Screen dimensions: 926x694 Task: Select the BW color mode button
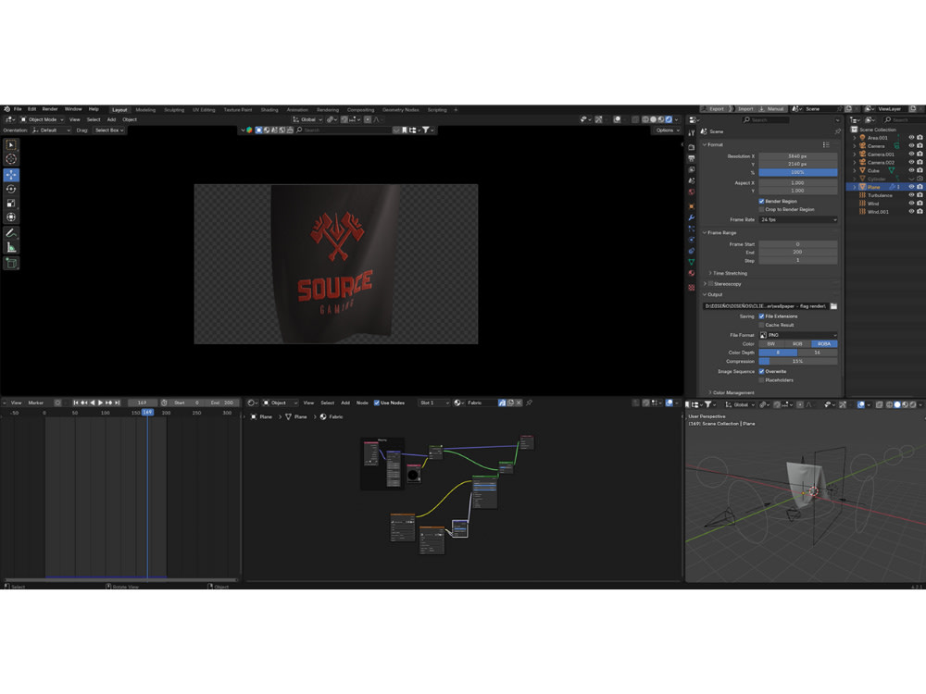coord(771,344)
